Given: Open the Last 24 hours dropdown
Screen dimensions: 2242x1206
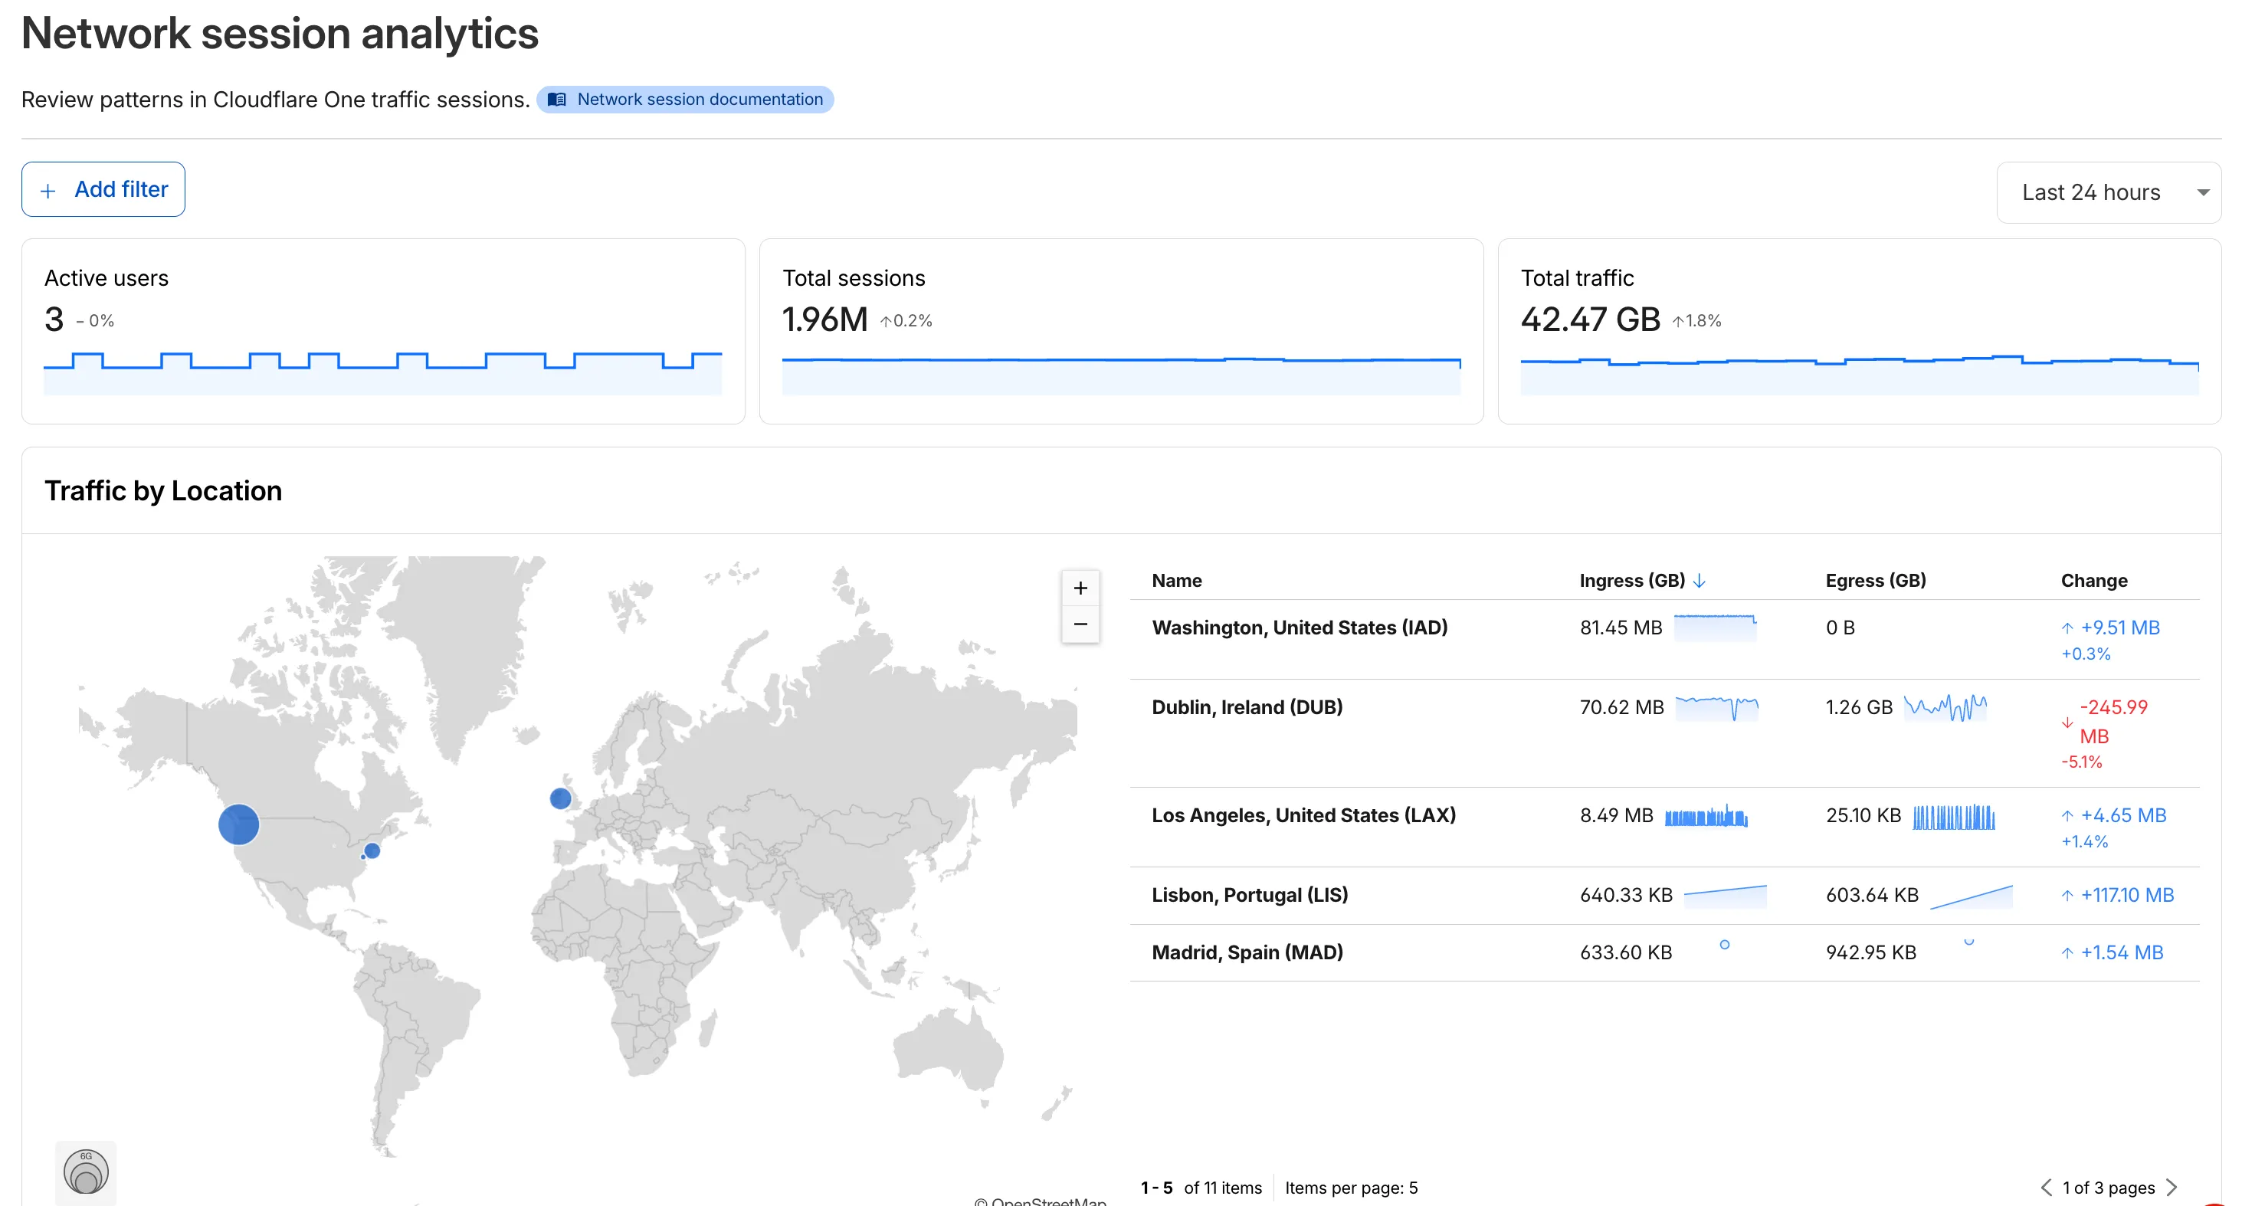Looking at the screenshot, I should point(2108,192).
